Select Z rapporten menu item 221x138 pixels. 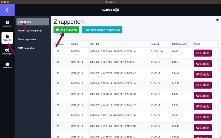33,22
